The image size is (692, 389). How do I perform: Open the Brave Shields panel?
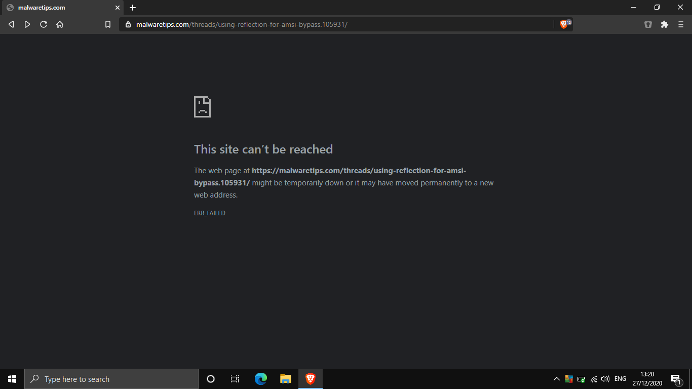point(564,24)
